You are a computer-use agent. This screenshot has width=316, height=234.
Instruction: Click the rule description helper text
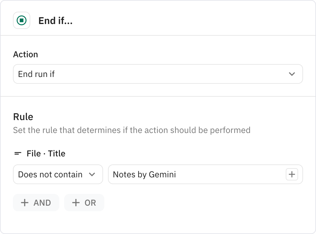click(x=131, y=130)
